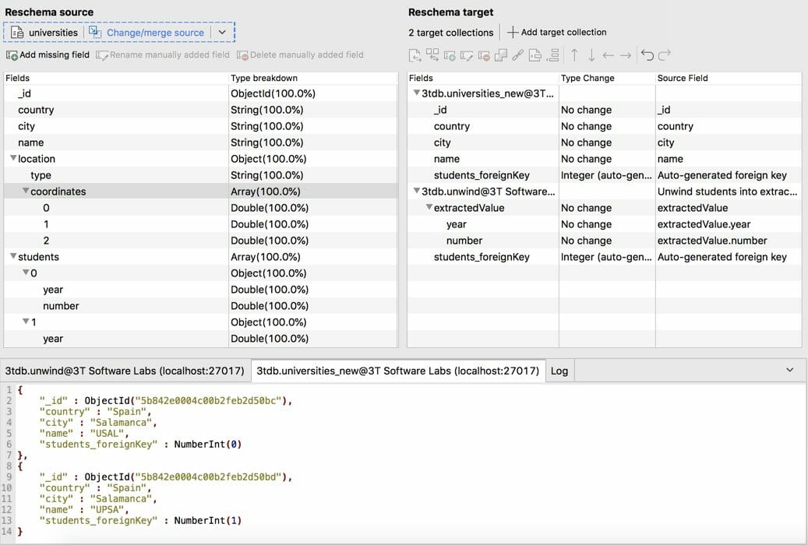Open the dropdown arrow beside Change/merge source

(x=222, y=33)
